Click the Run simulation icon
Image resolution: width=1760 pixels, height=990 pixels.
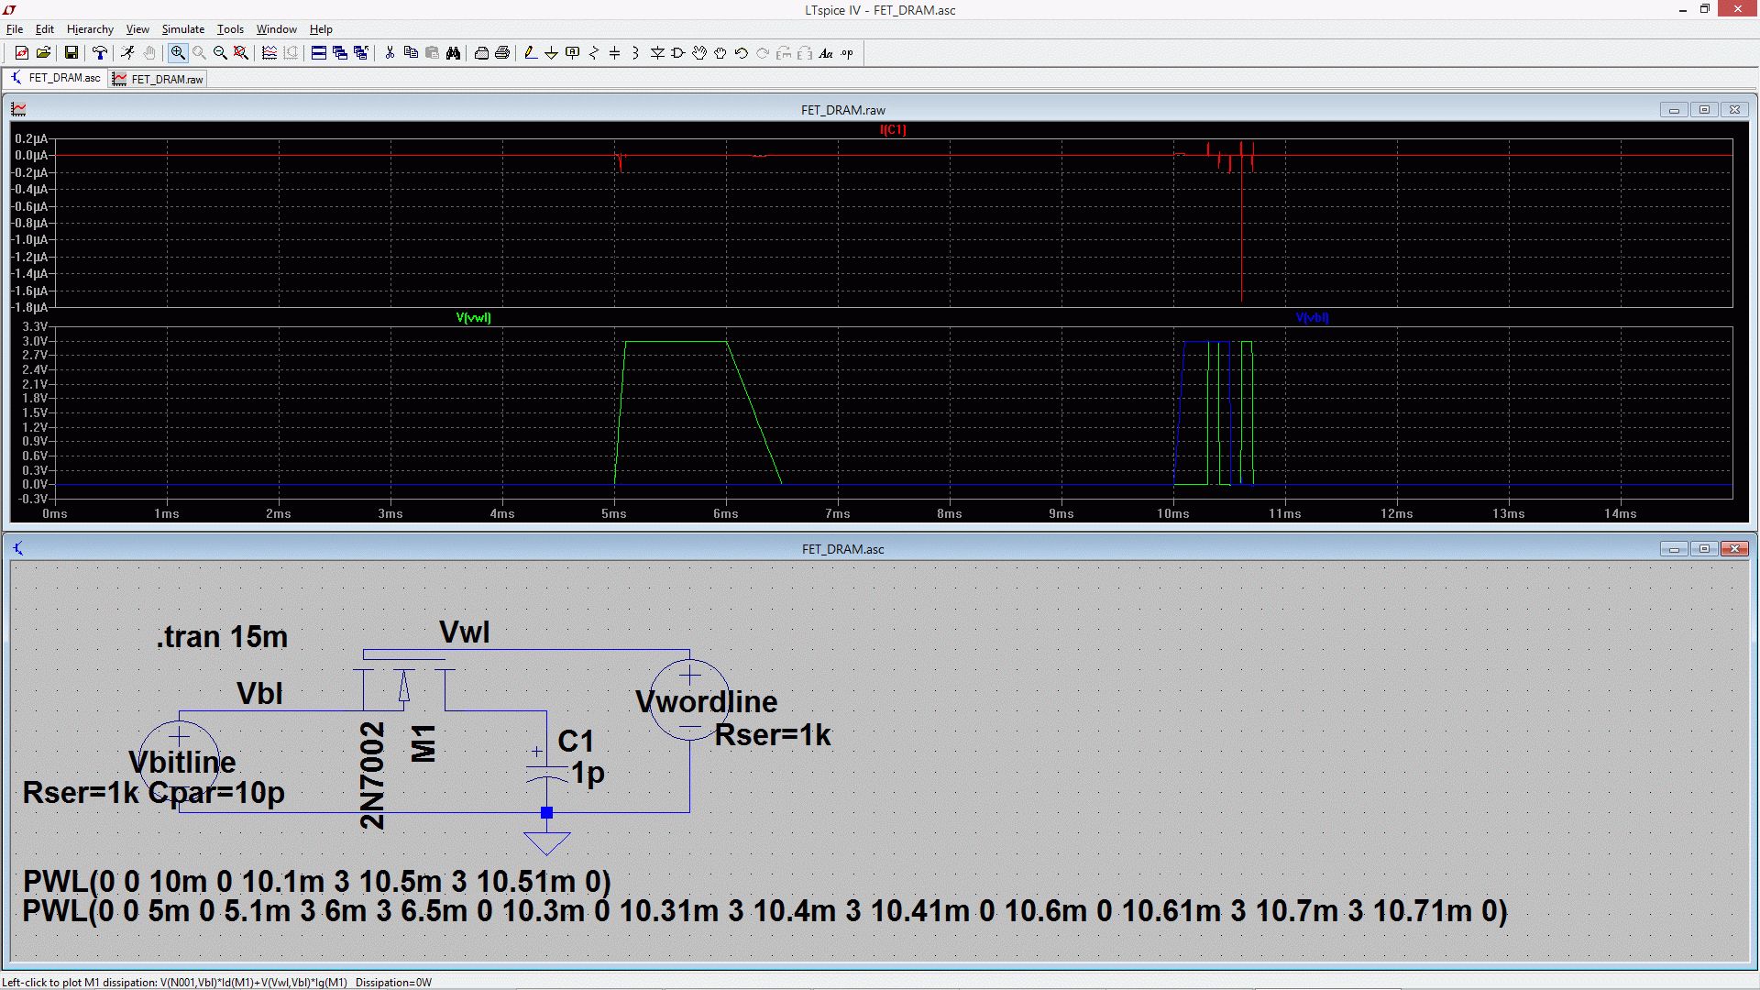[127, 53]
